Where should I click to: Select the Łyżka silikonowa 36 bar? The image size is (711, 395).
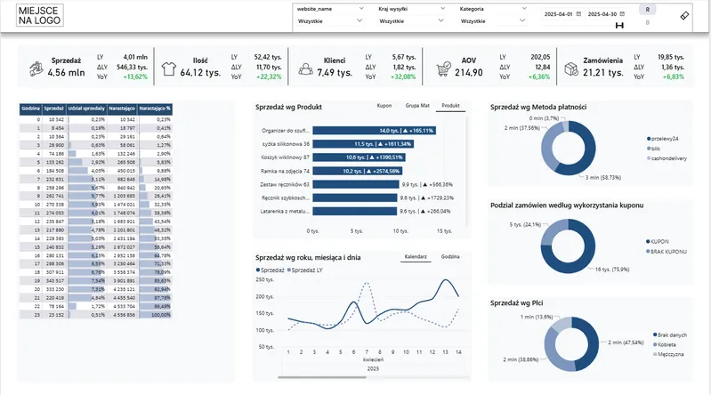[x=363, y=144]
